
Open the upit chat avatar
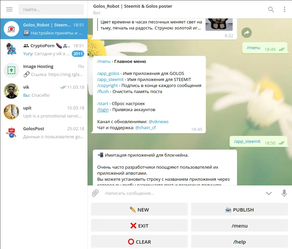(x=11, y=112)
